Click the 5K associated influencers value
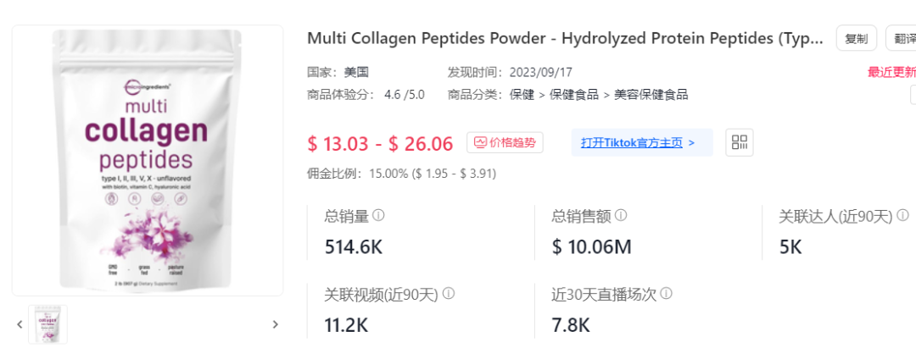Viewport: 916px width, 359px height. click(x=790, y=247)
